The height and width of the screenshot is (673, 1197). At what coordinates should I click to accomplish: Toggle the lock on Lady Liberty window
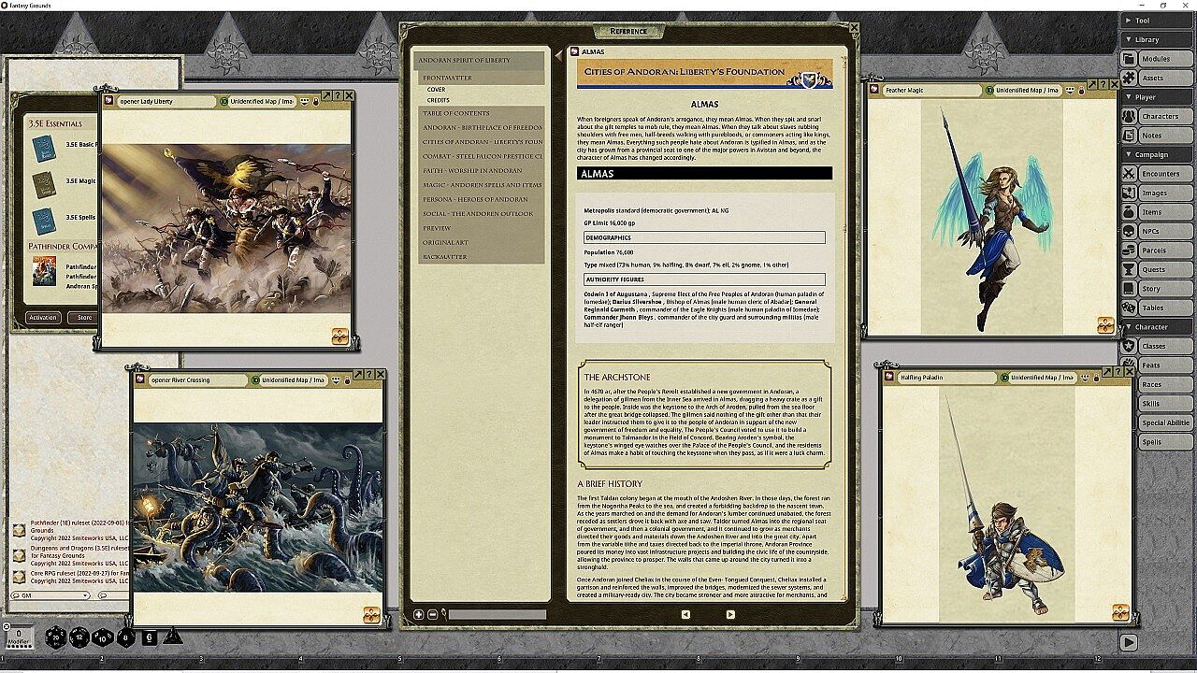coord(316,101)
